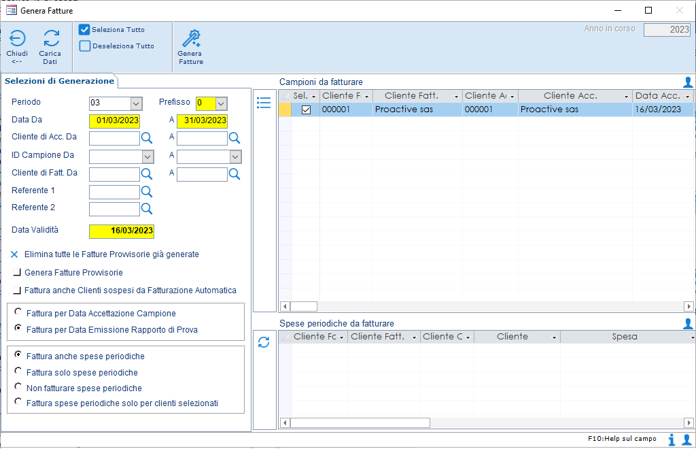Click the end date field 31/03/2023
The image size is (696, 449).
tap(203, 121)
